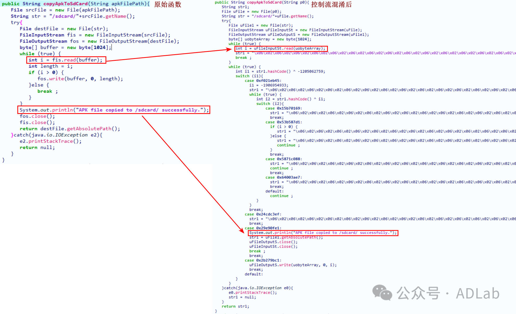
Task: Click the WeChat logo icon in watermark
Action: (x=382, y=293)
